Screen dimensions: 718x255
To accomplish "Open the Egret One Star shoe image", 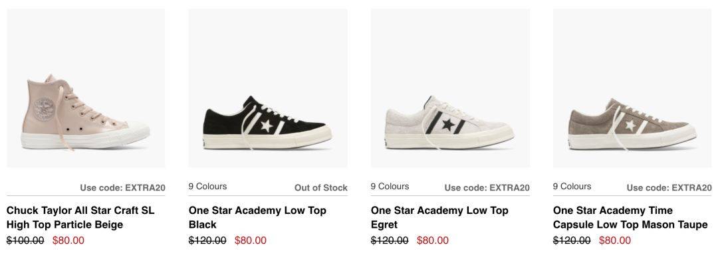I will pyautogui.click(x=450, y=88).
